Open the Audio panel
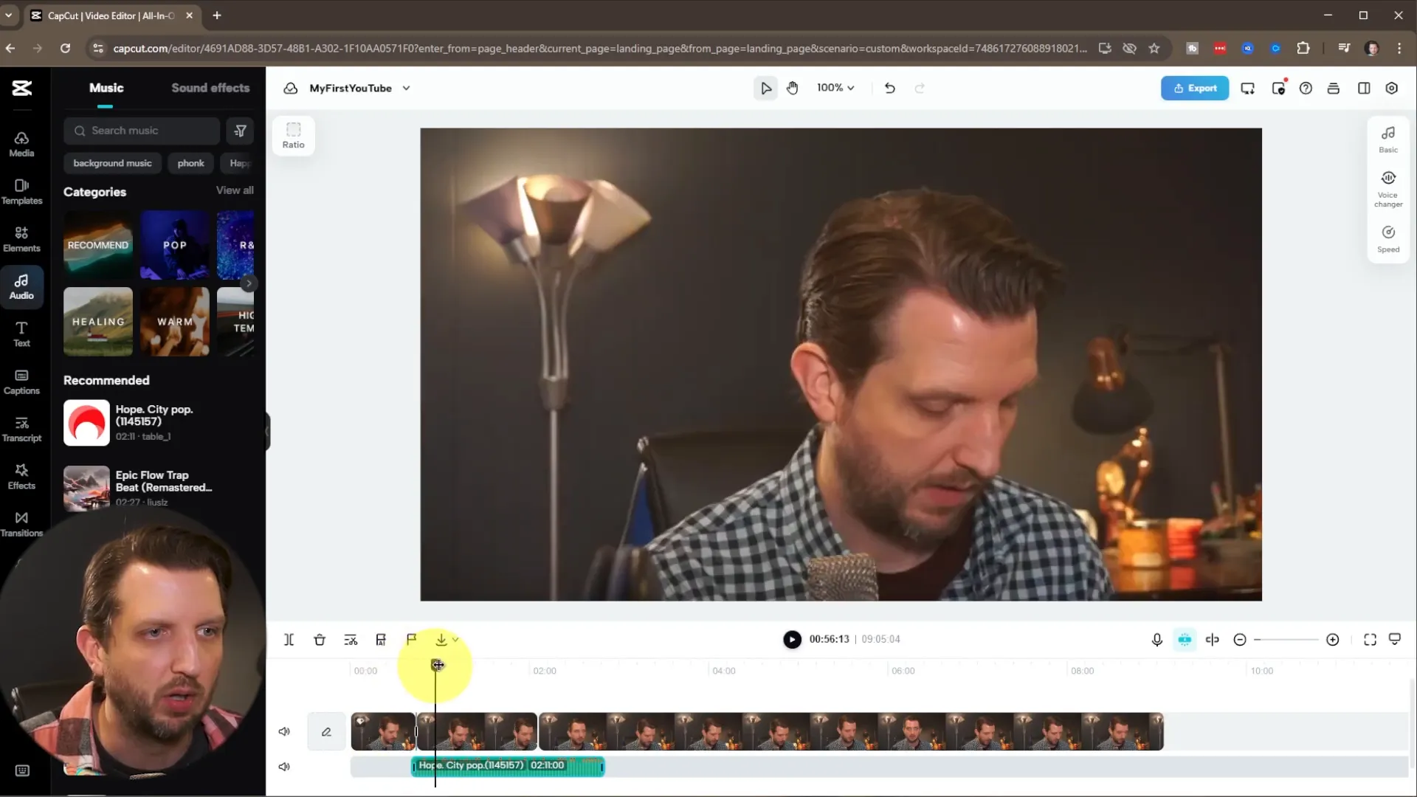The image size is (1417, 797). [21, 286]
